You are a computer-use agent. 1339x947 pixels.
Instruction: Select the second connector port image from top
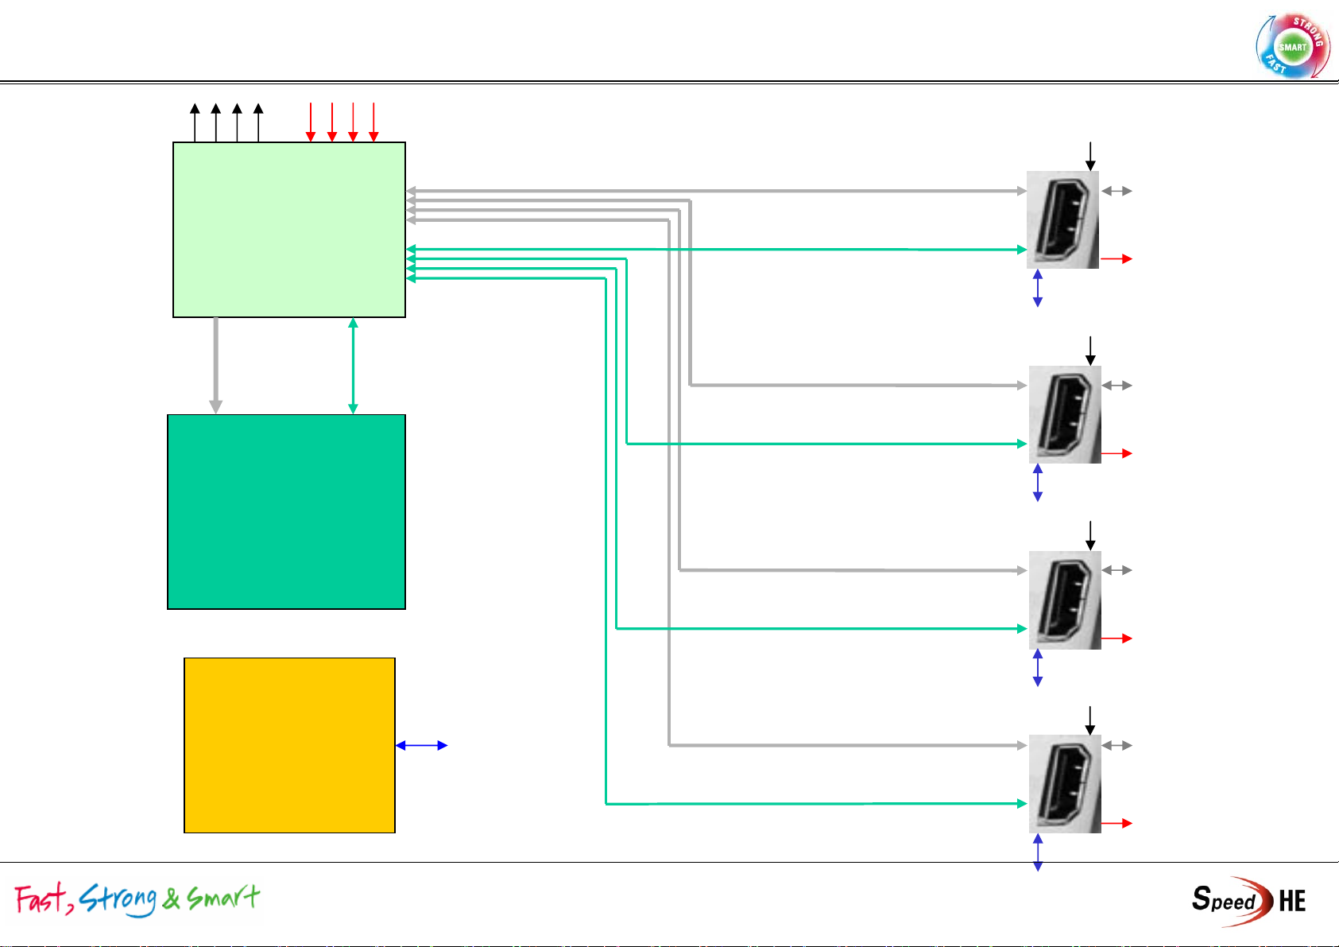coord(1065,414)
